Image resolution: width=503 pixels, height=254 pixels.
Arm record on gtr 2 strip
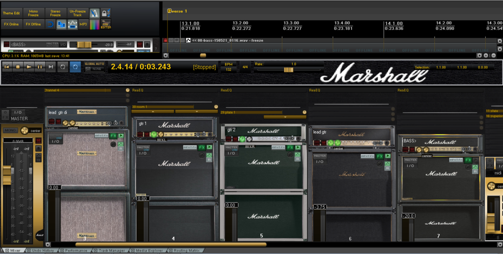click(x=228, y=139)
